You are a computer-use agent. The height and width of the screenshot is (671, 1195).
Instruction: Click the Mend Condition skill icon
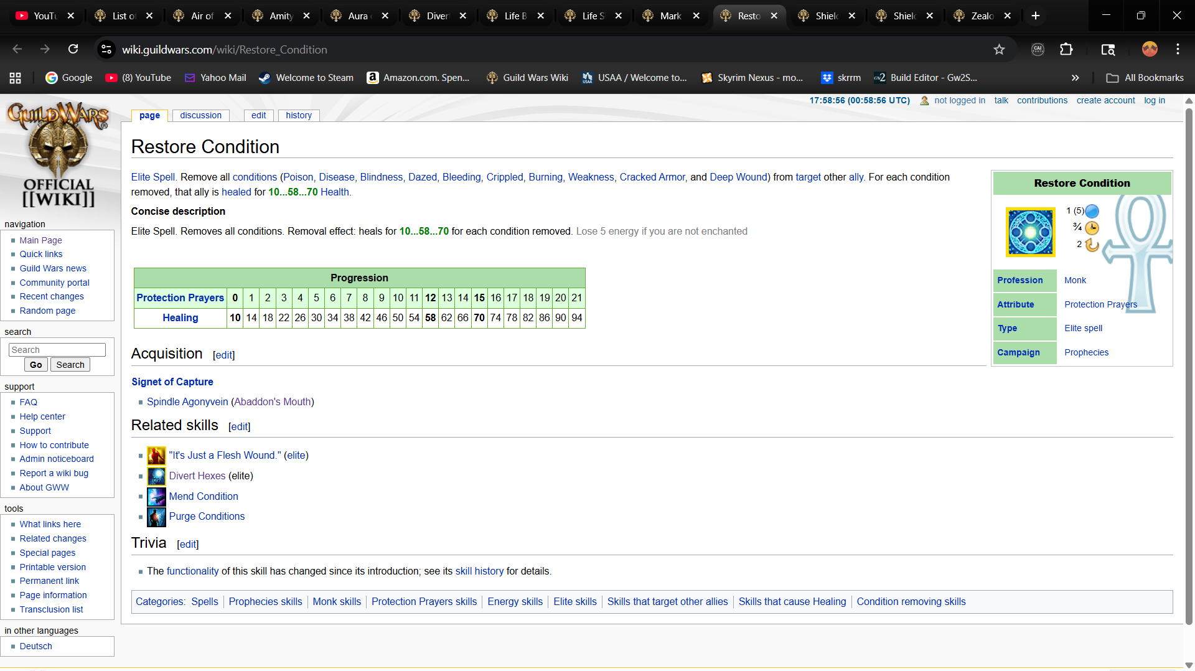156,497
